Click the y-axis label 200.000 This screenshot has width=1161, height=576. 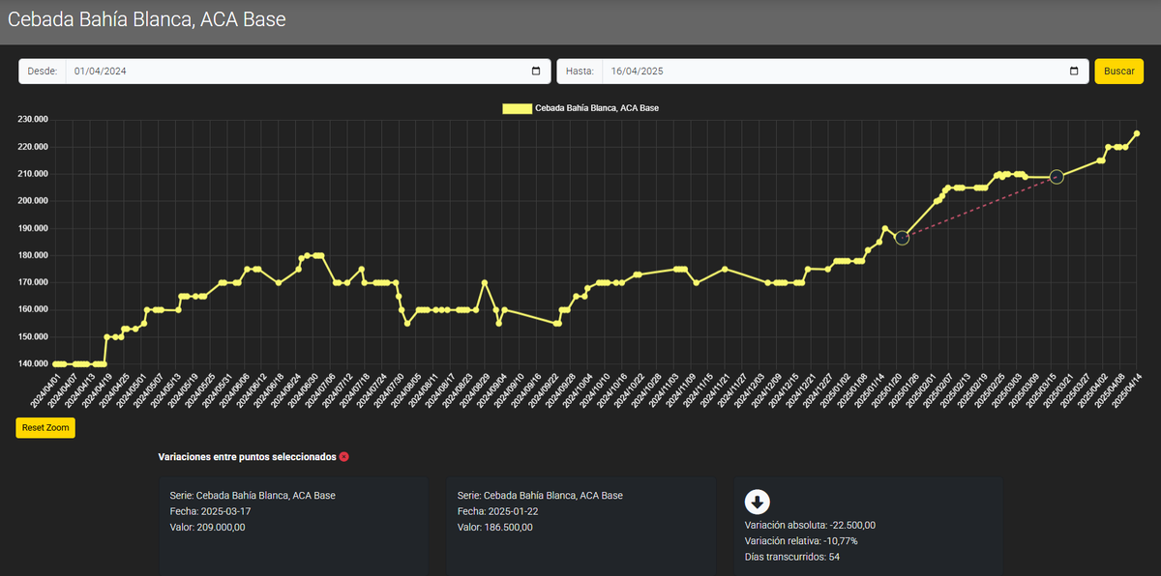coord(33,201)
